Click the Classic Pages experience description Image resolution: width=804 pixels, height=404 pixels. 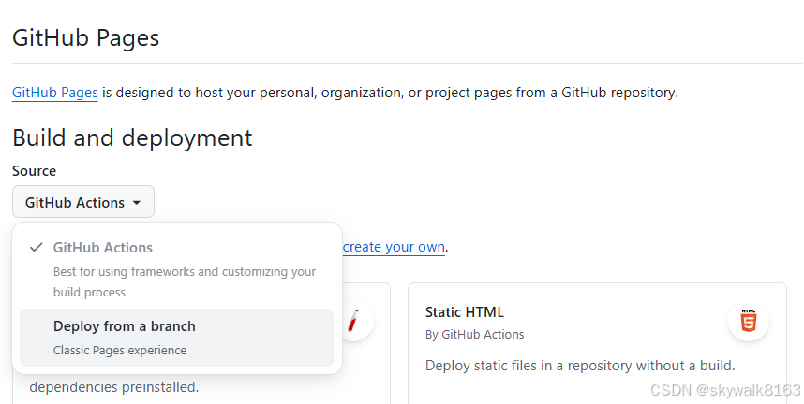[x=120, y=351]
